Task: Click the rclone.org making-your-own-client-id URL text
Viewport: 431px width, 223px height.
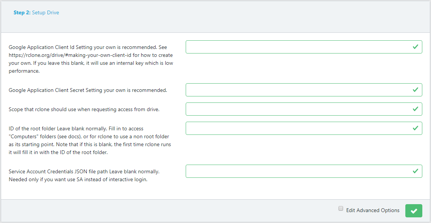Action: (70, 55)
